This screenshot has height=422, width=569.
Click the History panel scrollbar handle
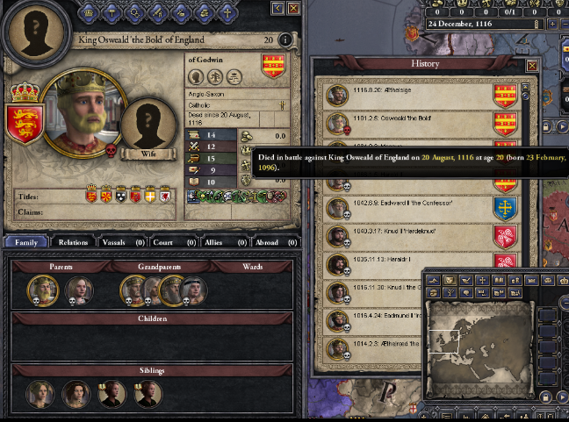pyautogui.click(x=525, y=97)
